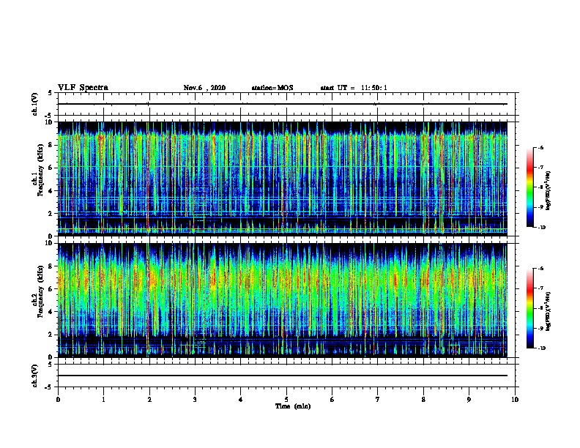The image size is (580, 448).
Task: Select the "Time (min)" x-axis label
Action: [x=293, y=406]
